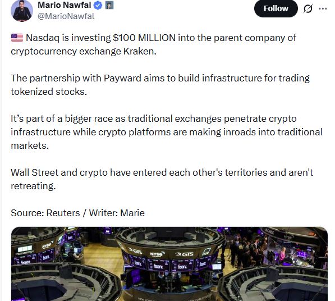
Task: Click the word Payward in the post
Action: click(122, 78)
